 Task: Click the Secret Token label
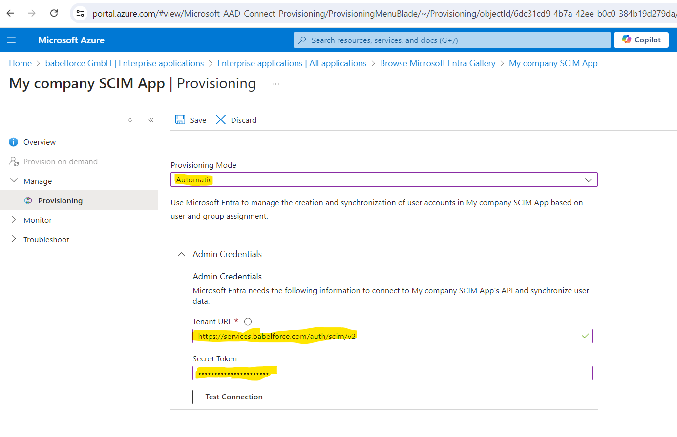pos(214,359)
